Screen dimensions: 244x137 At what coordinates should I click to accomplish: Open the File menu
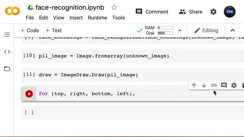(x=30, y=18)
